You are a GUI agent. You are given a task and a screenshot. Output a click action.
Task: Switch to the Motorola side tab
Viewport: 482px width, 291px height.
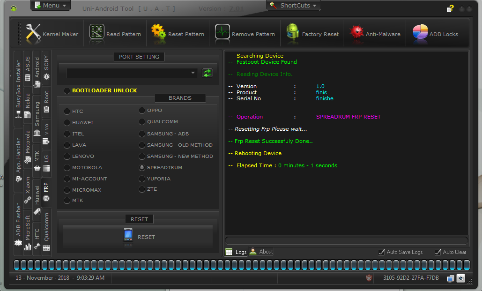pyautogui.click(x=28, y=146)
